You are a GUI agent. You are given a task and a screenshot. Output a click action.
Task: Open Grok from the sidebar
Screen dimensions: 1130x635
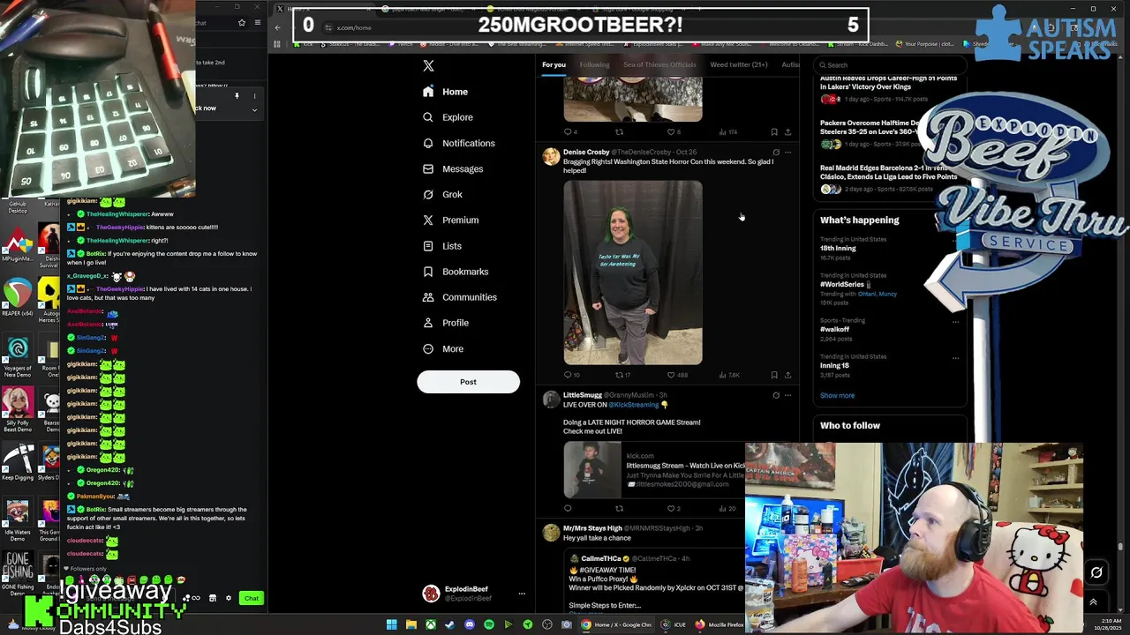tap(442, 194)
